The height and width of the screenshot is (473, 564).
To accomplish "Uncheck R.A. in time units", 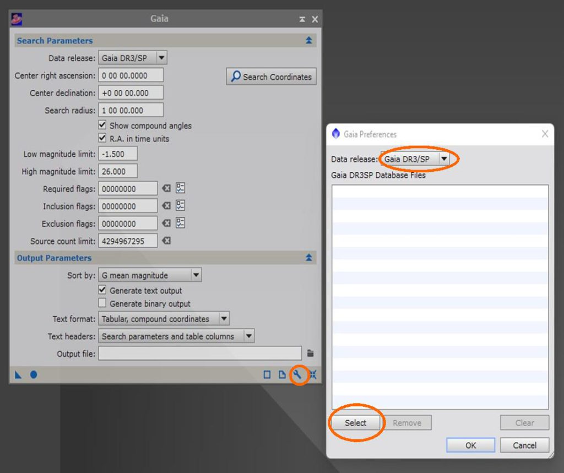I will (x=102, y=139).
